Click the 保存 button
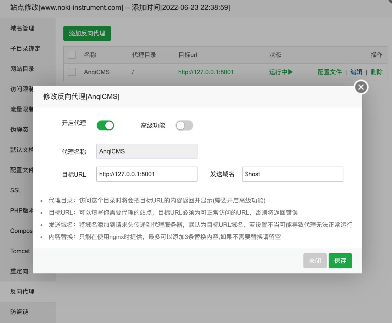The width and height of the screenshot is (392, 323). [340, 261]
